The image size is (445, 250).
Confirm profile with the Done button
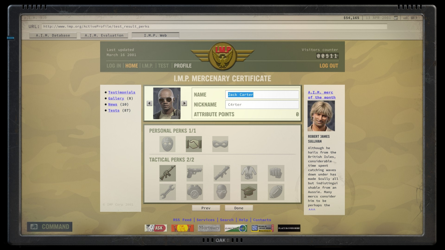click(x=239, y=208)
